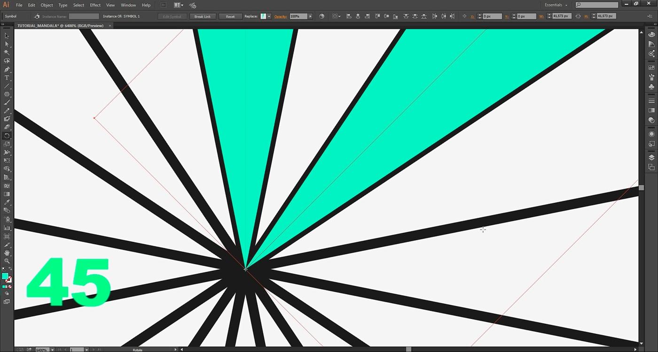Select the Column Graph tool
Viewport: 658px width, 352px height.
[x=7, y=228]
